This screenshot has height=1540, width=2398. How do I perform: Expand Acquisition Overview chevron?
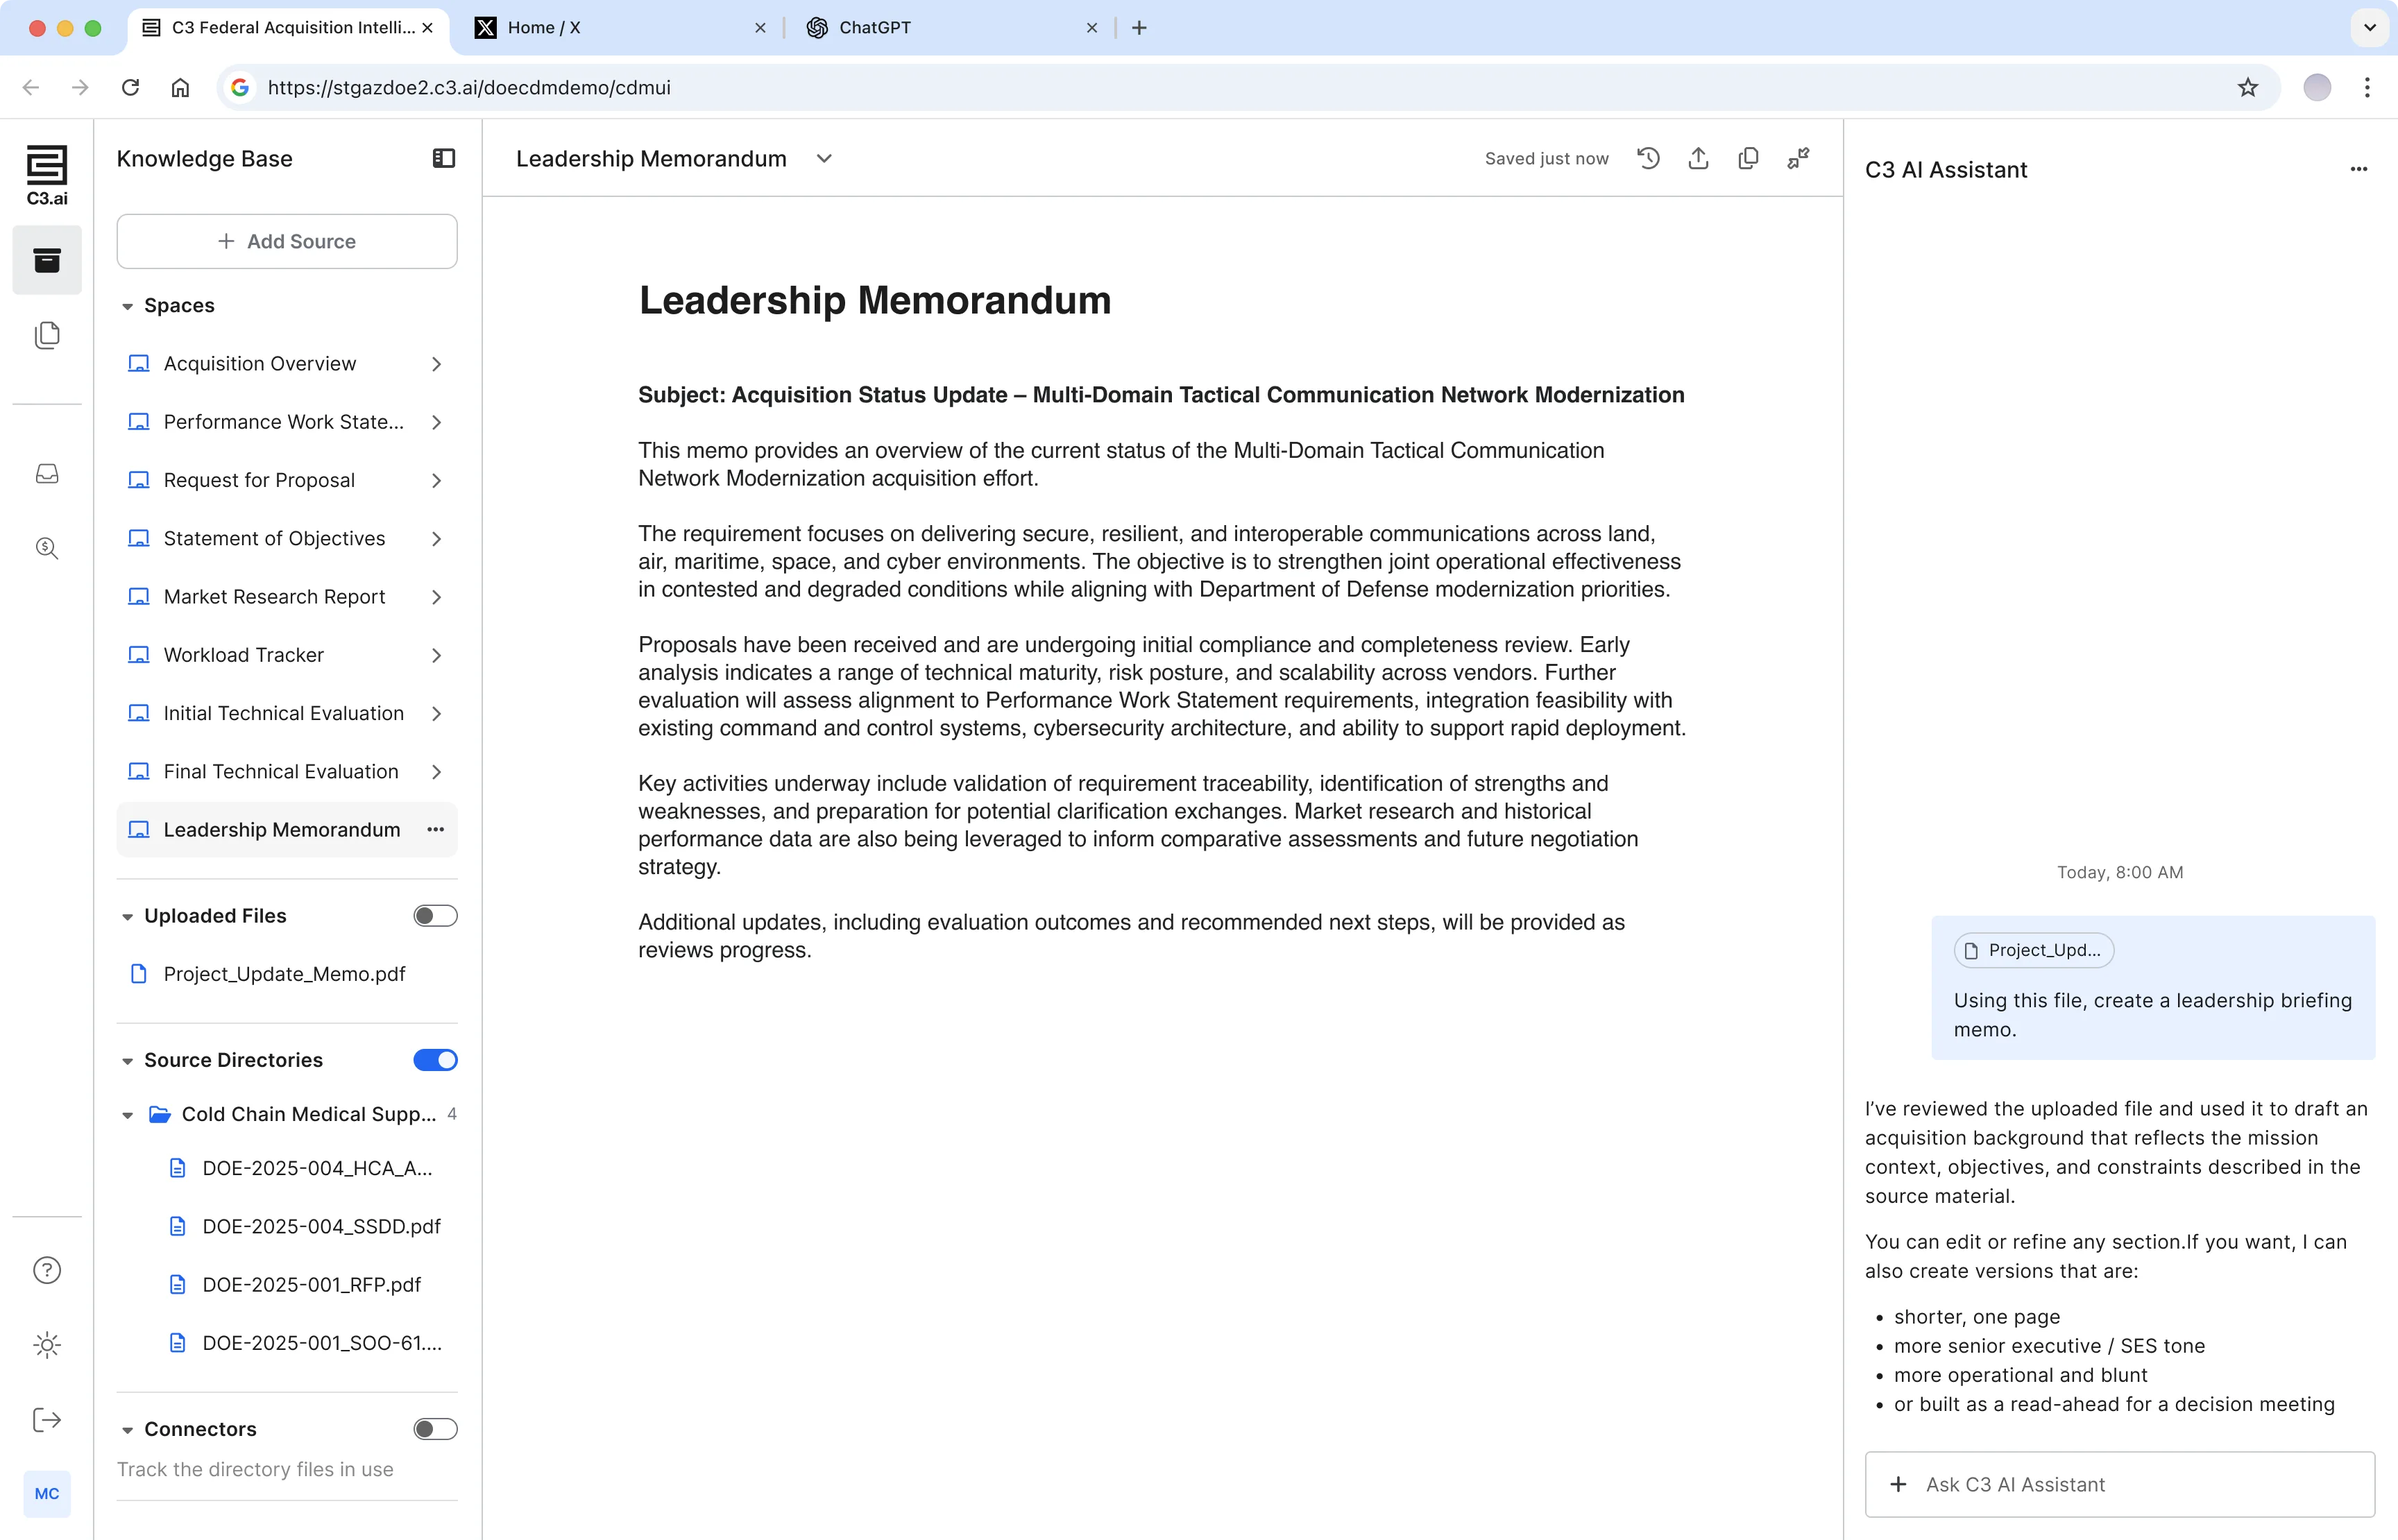(x=437, y=364)
